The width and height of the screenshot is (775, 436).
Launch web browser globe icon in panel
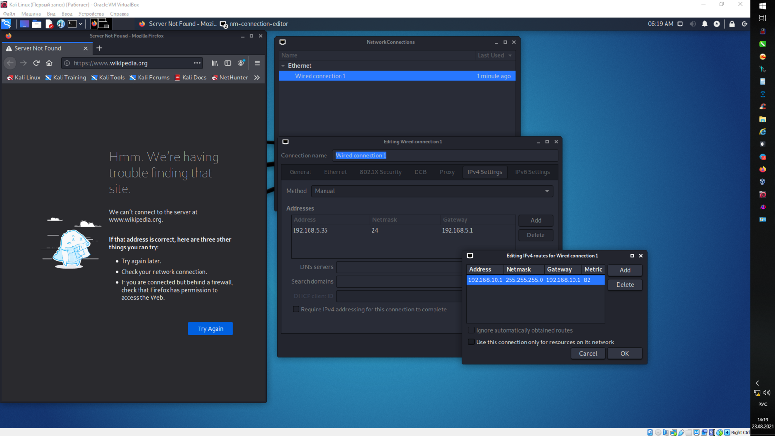(61, 24)
